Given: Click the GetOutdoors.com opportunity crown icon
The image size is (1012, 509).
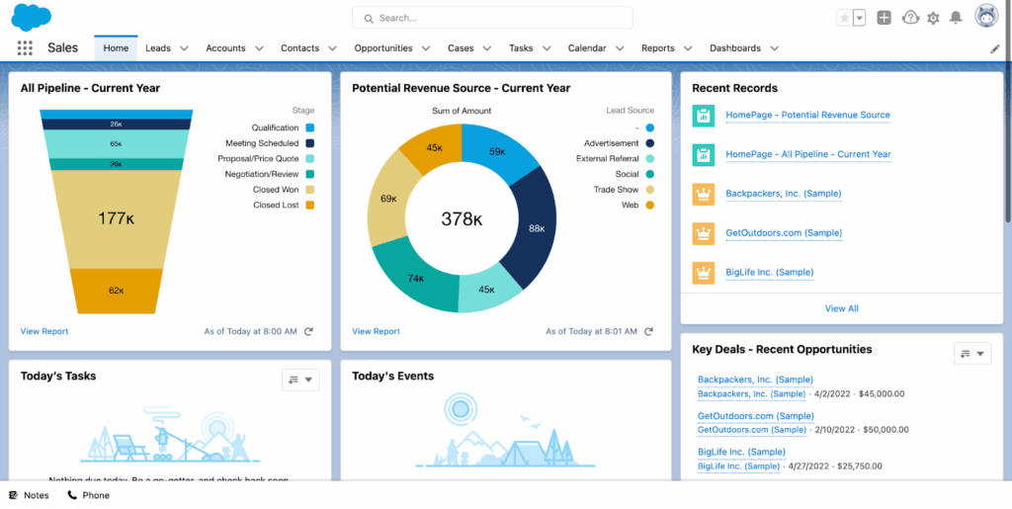Looking at the screenshot, I should point(703,233).
